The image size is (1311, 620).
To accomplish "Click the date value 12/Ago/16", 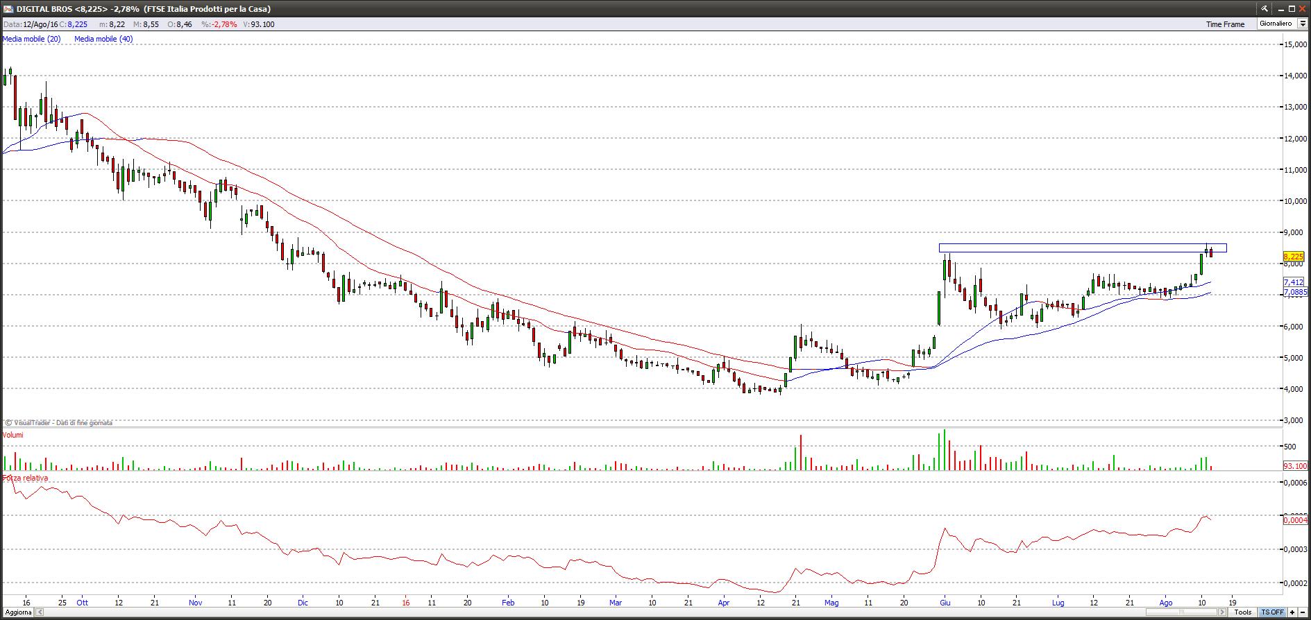I will [40, 24].
